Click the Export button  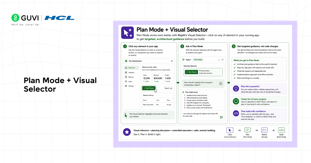[x=168, y=88]
